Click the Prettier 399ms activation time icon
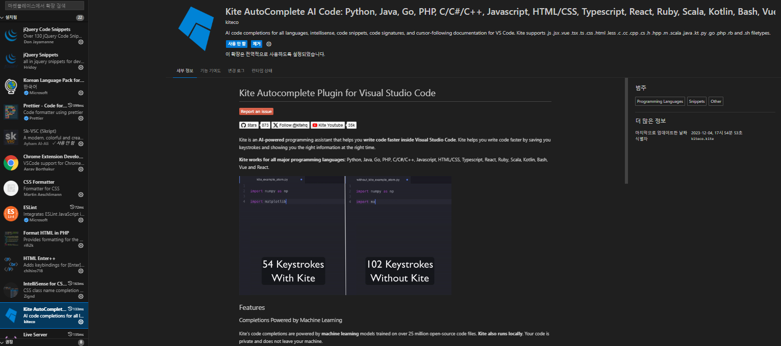The height and width of the screenshot is (346, 781). pyautogui.click(x=70, y=105)
